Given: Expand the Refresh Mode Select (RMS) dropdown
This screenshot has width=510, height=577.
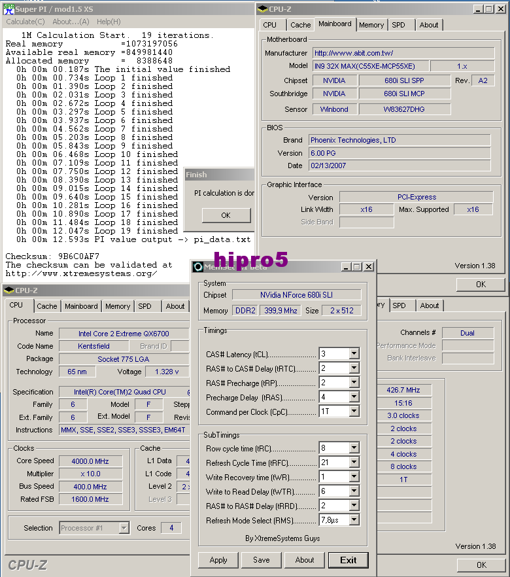Looking at the screenshot, I should (x=354, y=520).
